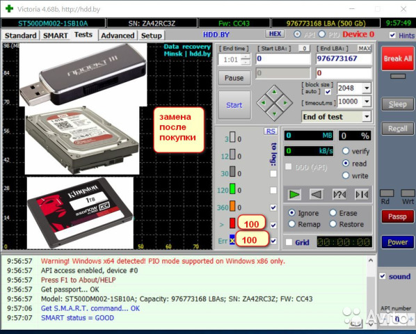Viewport: 416px width, 334px height.
Task: Enable the Grid checkbox
Action: pos(289,242)
